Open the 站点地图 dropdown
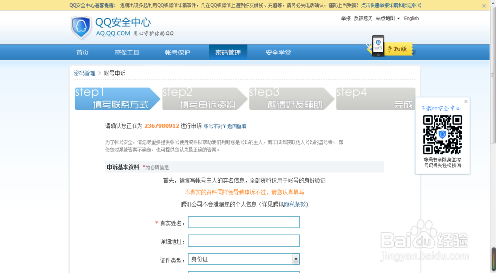 388,18
